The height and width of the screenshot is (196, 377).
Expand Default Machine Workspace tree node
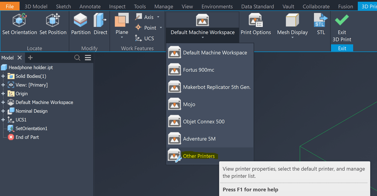pyautogui.click(x=3, y=102)
